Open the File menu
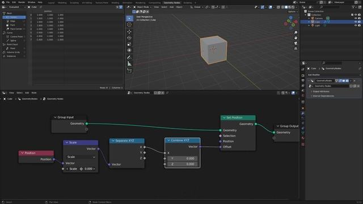This screenshot has height=204, width=363. [x=8, y=2]
